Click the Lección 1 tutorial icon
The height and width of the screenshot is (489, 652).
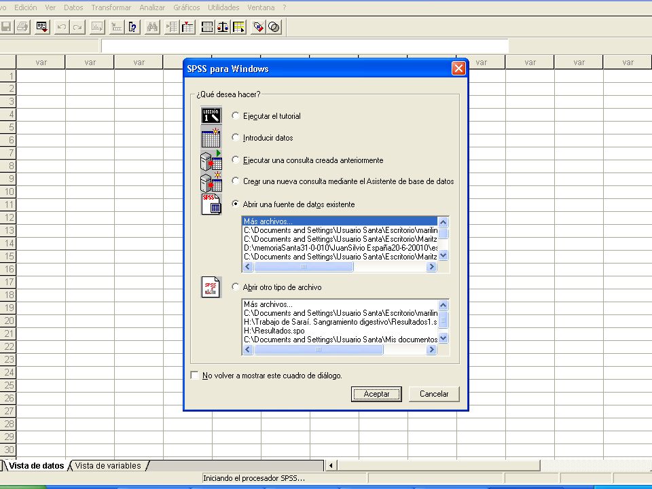tap(211, 115)
